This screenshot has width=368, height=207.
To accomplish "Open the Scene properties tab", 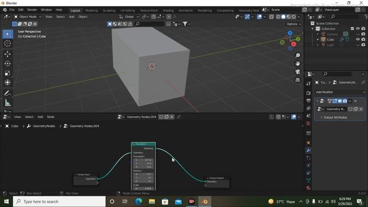I will [x=308, y=116].
